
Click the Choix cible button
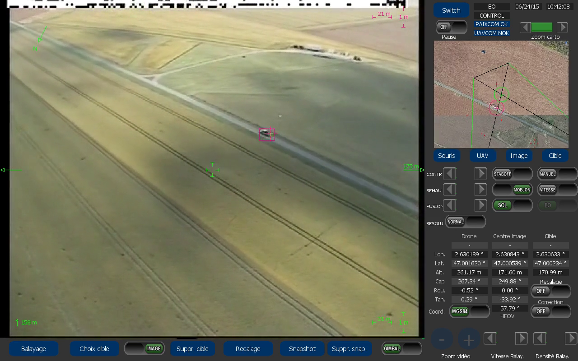94,349
